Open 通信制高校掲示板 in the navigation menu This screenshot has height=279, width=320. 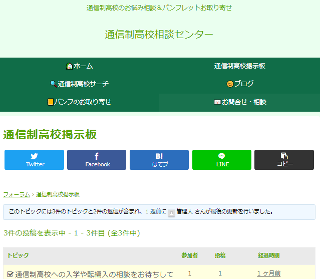(239, 66)
